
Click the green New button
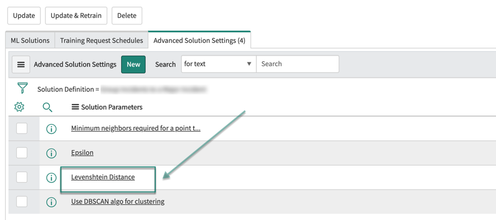coord(133,64)
